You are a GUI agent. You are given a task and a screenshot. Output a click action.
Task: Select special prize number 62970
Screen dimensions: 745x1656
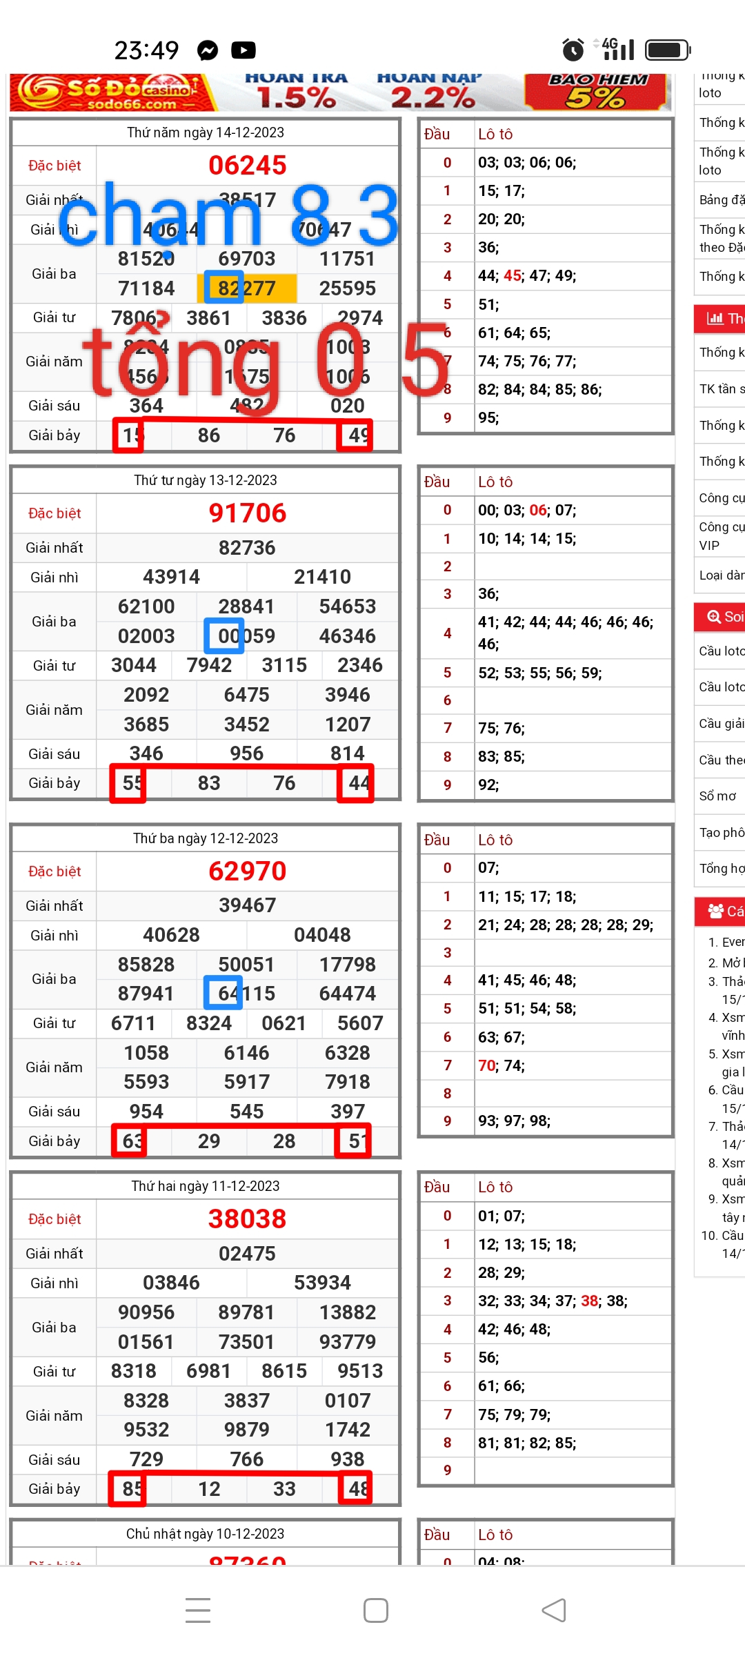point(247,871)
